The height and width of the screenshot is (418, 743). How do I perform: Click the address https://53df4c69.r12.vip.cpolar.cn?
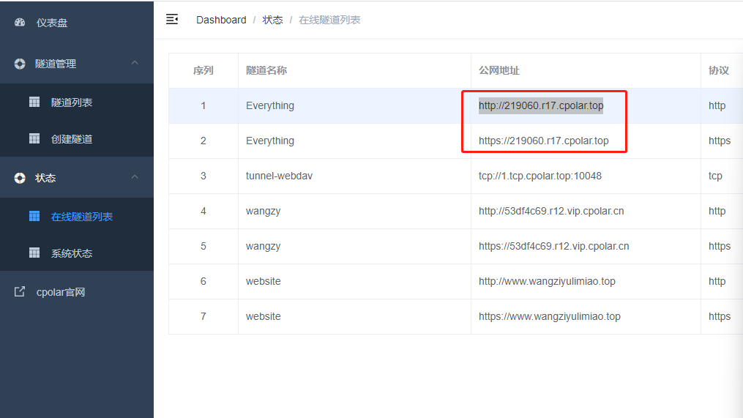click(554, 246)
